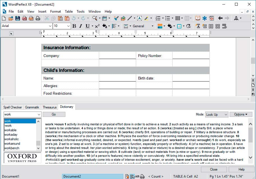Open the Tools menu
The width and height of the screenshot is (256, 179).
(81, 12)
